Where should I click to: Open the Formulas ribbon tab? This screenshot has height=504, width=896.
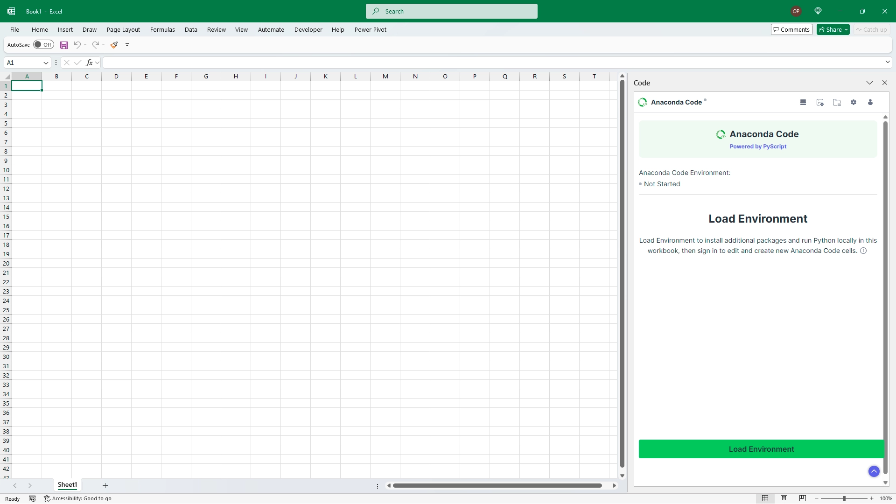(162, 29)
